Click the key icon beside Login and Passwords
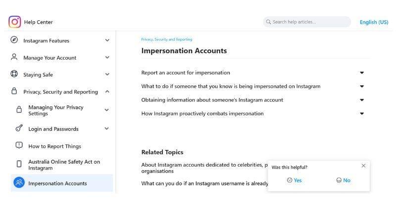The width and height of the screenshot is (396, 207). (x=19, y=129)
